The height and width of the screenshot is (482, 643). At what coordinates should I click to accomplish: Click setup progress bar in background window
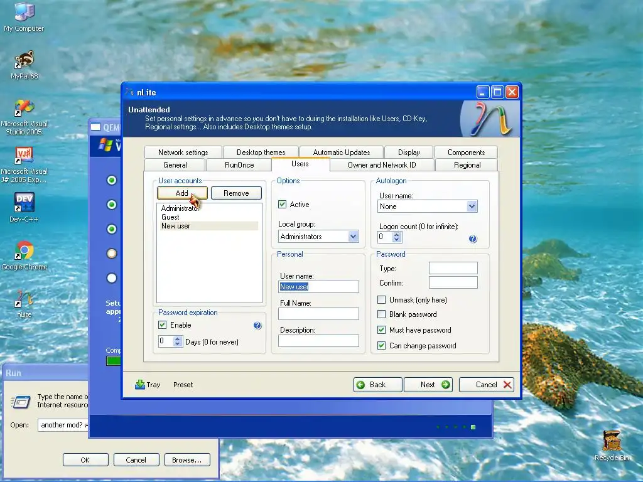(x=114, y=361)
